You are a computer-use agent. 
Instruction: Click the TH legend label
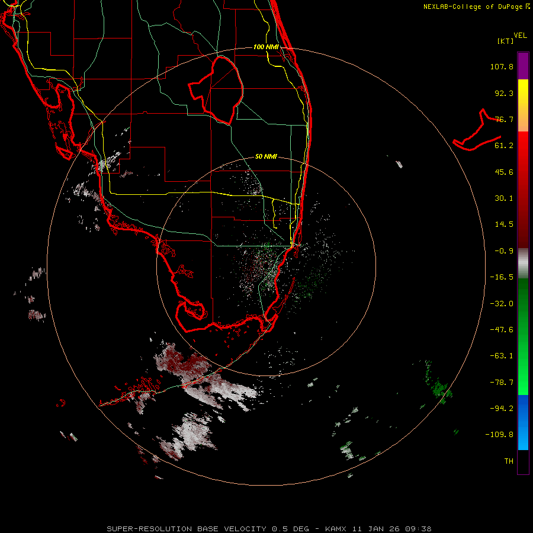click(x=509, y=461)
